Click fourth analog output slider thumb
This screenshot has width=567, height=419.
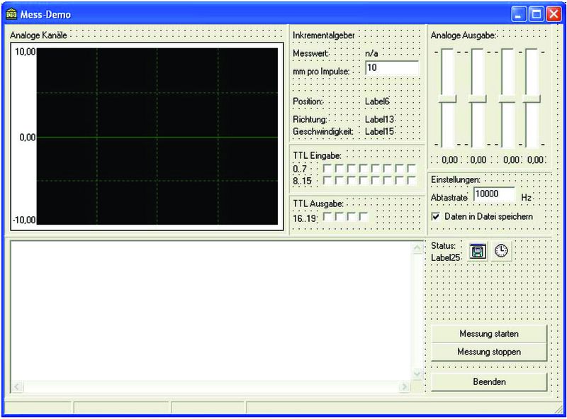click(x=532, y=99)
